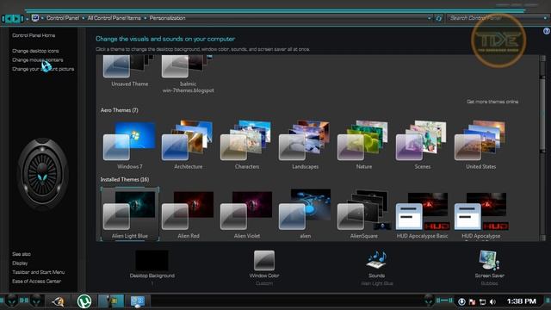Focus the Search Control Panel field
Screen dimensions: 551x310
point(497,18)
